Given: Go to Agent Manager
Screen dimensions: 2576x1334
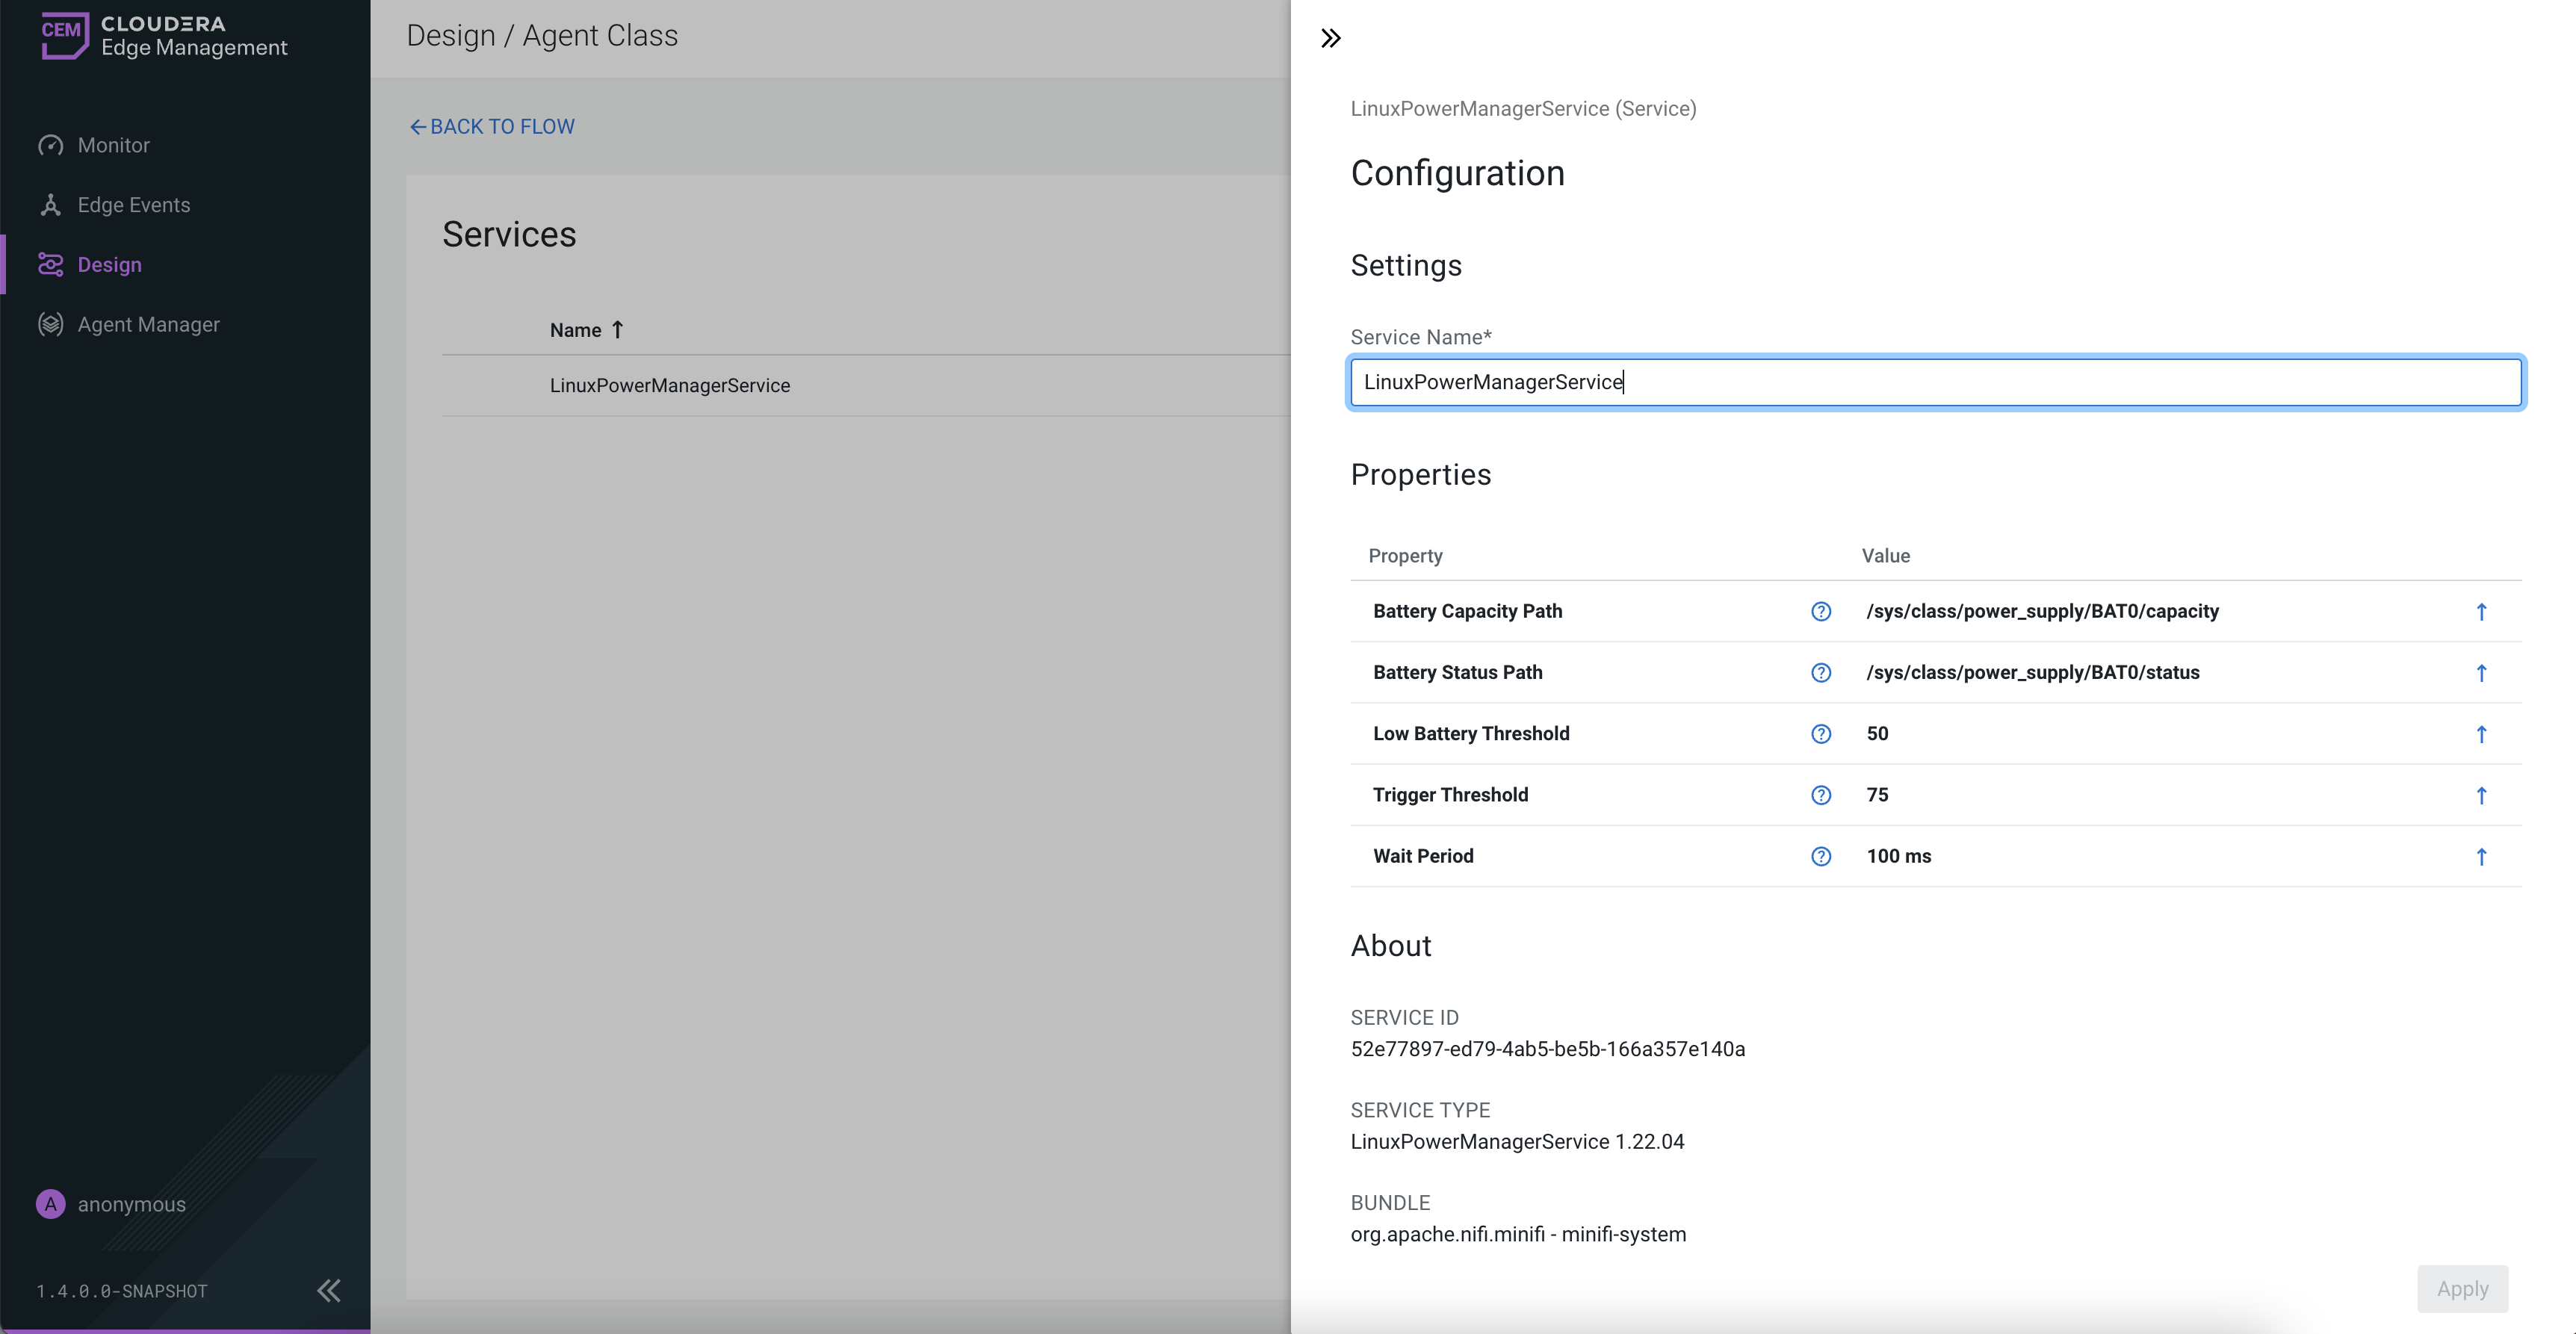Looking at the screenshot, I should point(148,324).
